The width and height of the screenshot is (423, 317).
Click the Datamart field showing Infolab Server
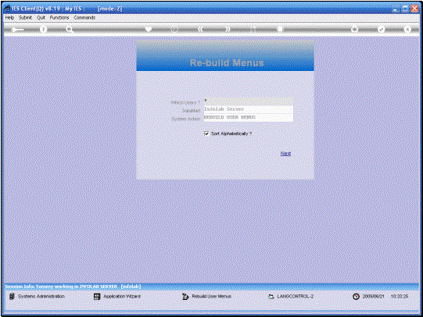point(248,109)
